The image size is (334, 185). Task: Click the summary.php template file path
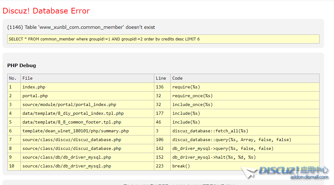[75, 131]
